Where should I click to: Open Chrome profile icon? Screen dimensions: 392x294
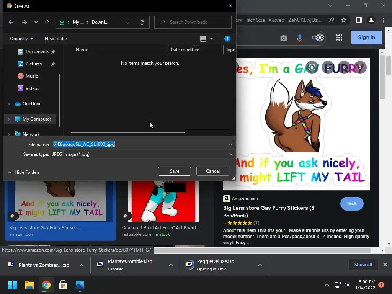coord(371,20)
